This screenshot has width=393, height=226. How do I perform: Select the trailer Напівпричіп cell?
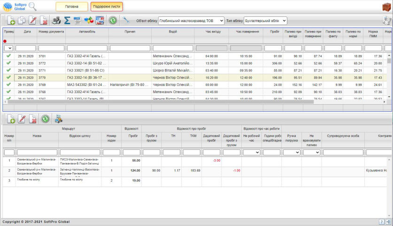[130, 85]
